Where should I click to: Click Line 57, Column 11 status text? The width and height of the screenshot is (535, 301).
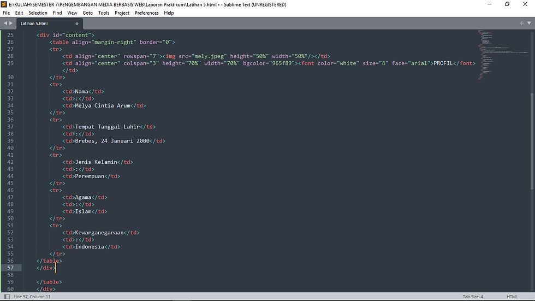point(32,297)
